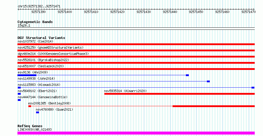Viewport: 263px width, 136px height.
Task: Click the nsv5526101 (ByrskaBishop2022) label
Action: [43, 60]
